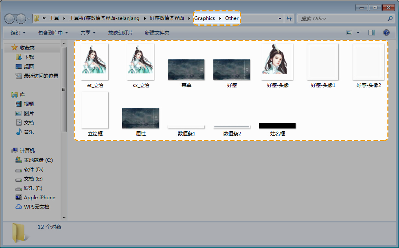Select the 好感-头像2 image file

click(368, 65)
